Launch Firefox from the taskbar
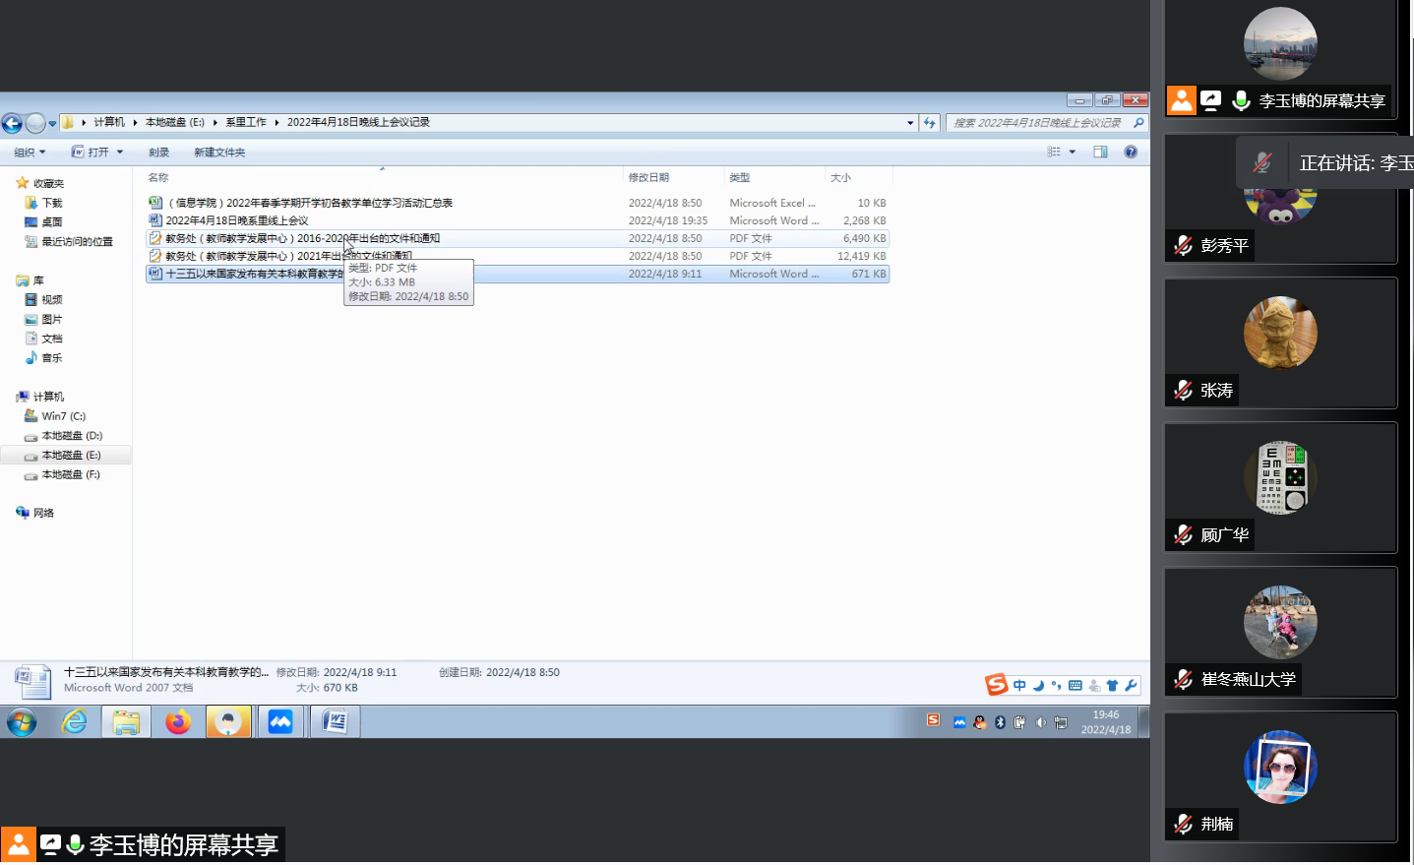The image size is (1414, 865). pos(178,722)
